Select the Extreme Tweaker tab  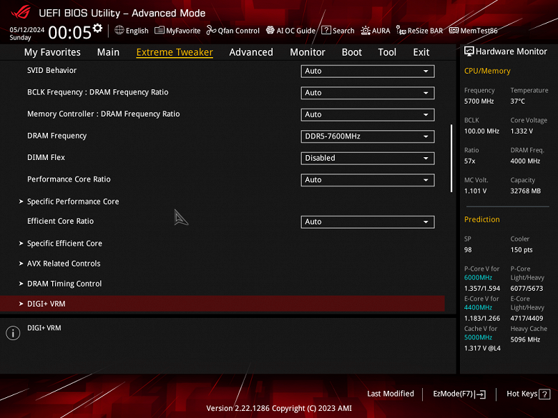(x=175, y=52)
